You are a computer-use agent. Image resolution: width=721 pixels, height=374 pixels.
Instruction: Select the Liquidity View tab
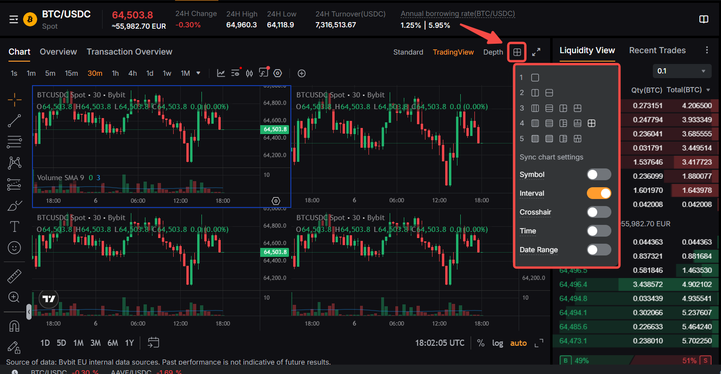(587, 50)
